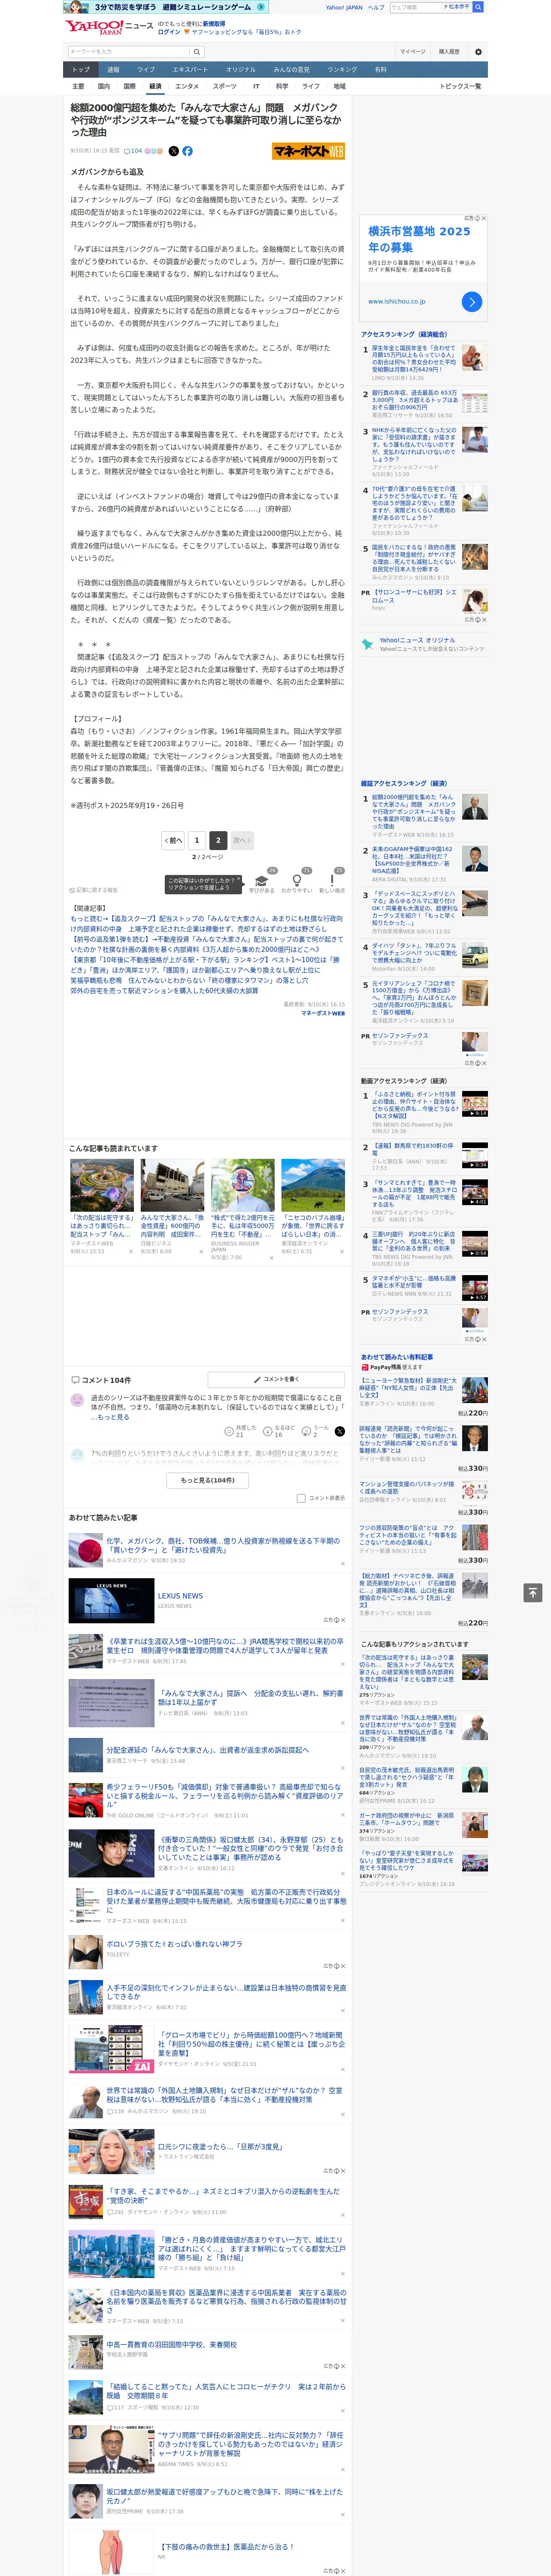Open the settings gear in the header

coord(478,52)
